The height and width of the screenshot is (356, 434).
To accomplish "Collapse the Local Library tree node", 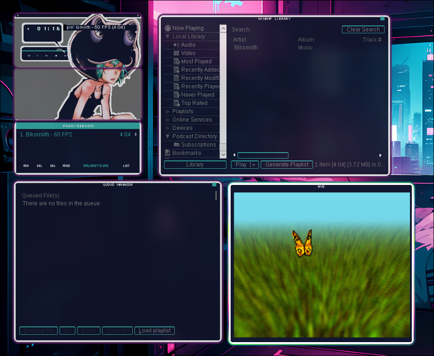I will click(167, 37).
